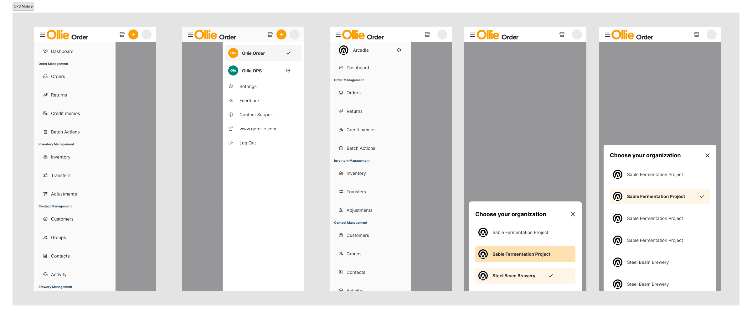This screenshot has height=318, width=752.
Task: Open the hamburger menu on the rightmost screen
Action: [x=607, y=35]
